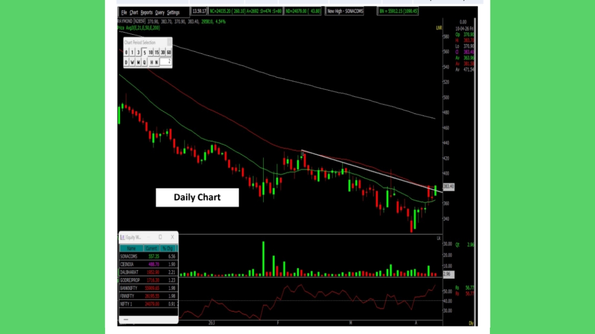This screenshot has height=334, width=595.
Task: Click the Equity Watch window icon
Action: (x=122, y=238)
